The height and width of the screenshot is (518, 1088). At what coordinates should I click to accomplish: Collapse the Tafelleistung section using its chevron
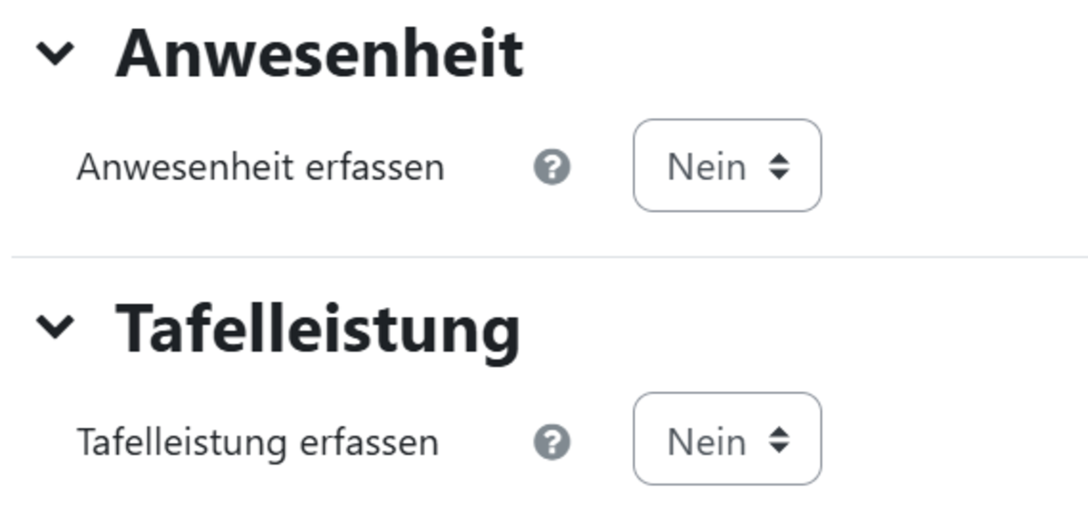coord(55,326)
